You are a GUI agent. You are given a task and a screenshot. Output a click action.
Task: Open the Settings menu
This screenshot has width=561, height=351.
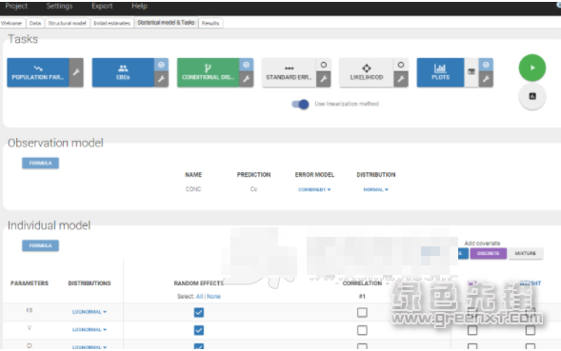click(x=59, y=6)
